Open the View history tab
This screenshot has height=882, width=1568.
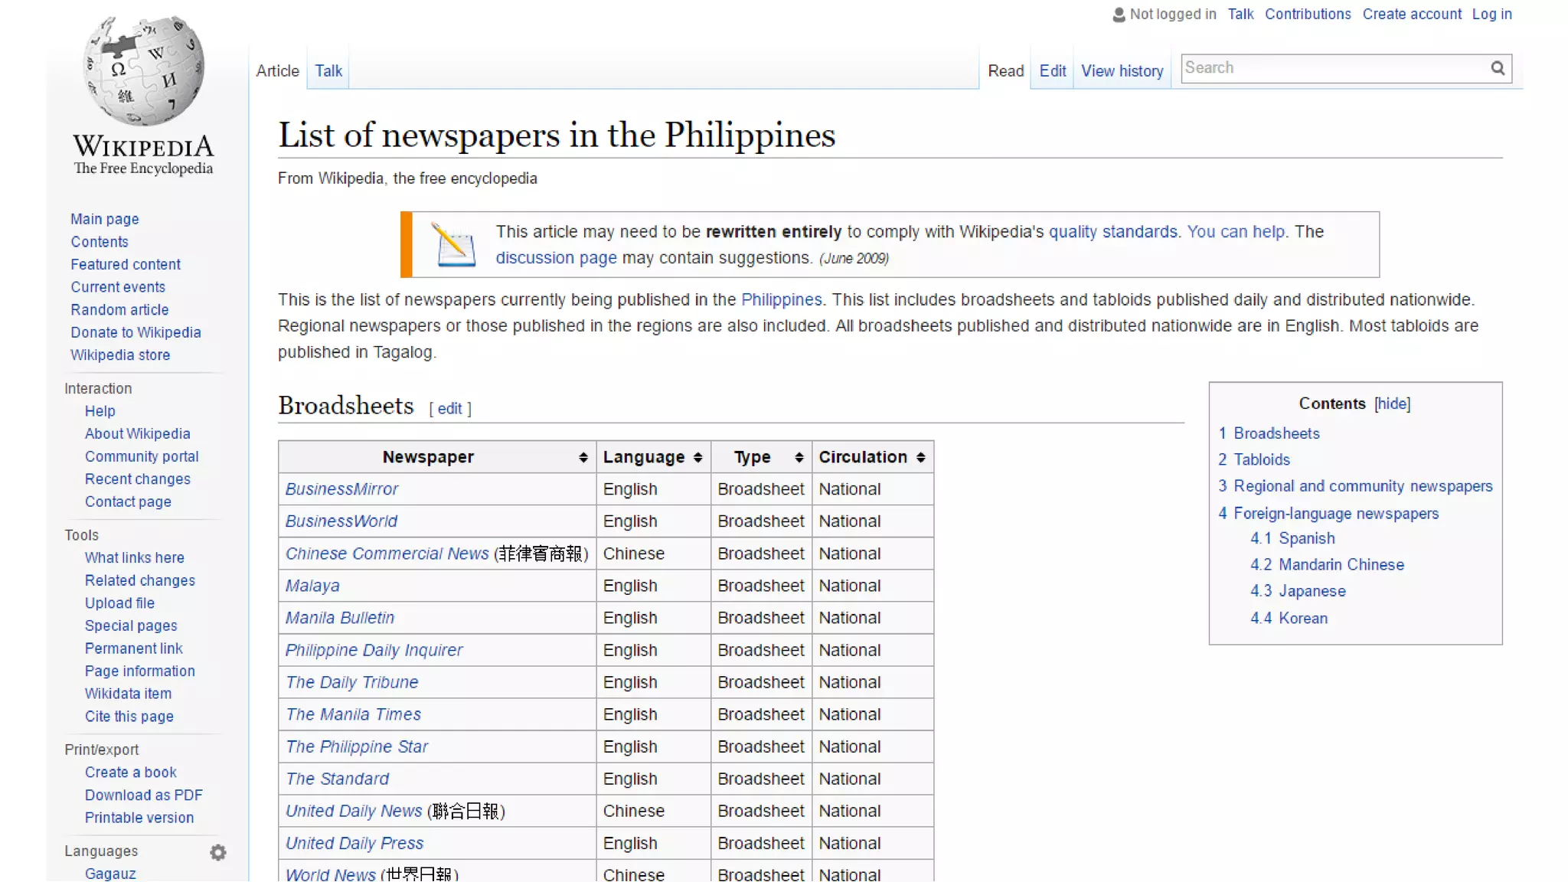click(x=1122, y=70)
